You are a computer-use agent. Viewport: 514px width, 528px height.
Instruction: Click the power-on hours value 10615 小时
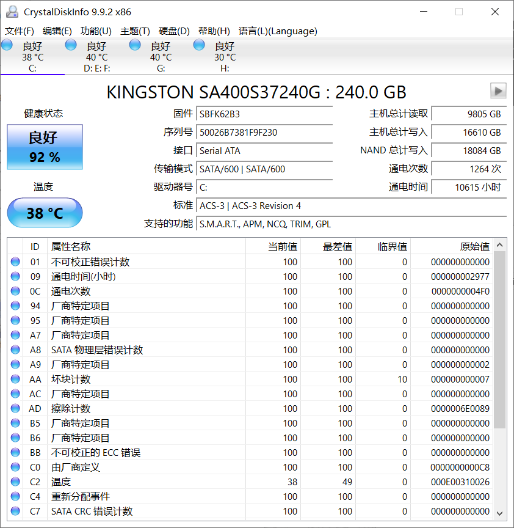(x=469, y=187)
